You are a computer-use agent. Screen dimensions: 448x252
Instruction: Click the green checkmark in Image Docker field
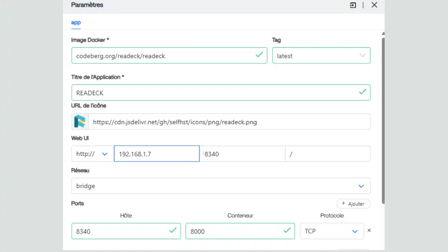[259, 55]
